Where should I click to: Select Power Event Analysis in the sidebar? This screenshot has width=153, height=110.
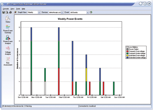click(x=8, y=40)
